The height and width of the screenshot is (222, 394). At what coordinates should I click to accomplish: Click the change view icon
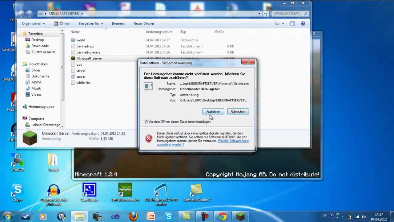[x=277, y=23]
